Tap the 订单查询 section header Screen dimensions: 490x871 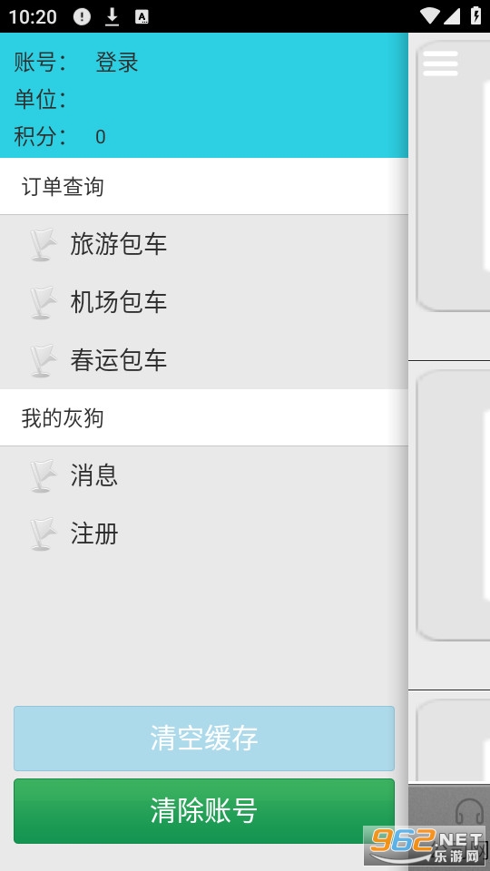[x=204, y=187]
